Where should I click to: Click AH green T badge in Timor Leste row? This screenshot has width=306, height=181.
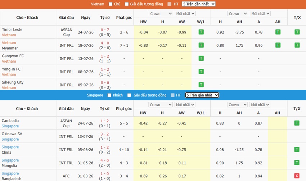point(278,32)
